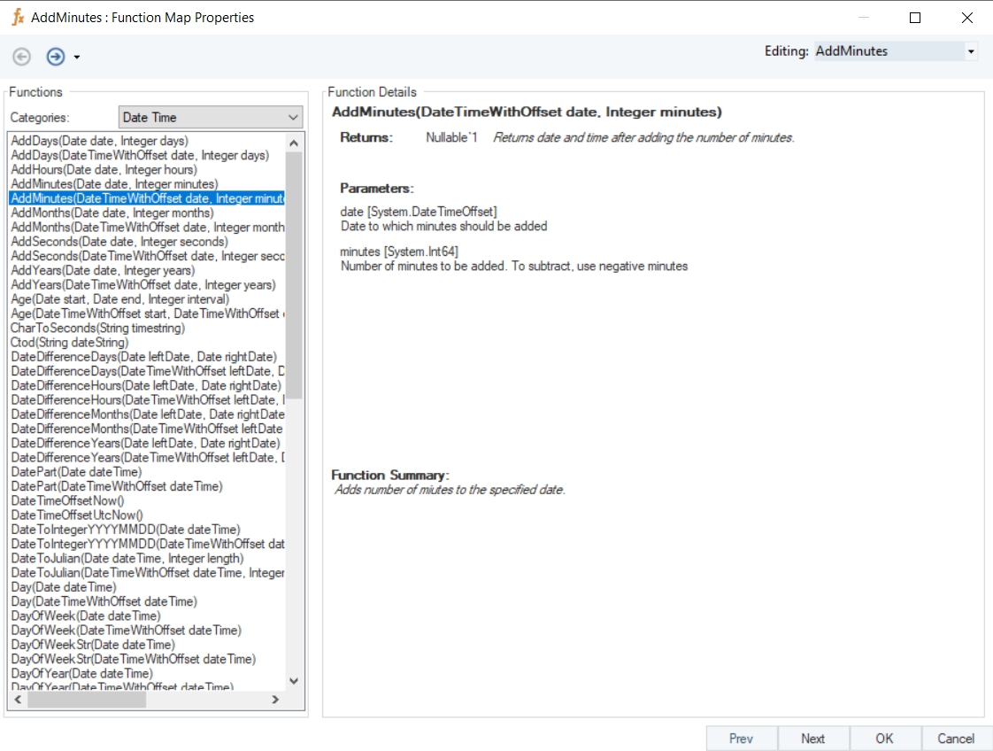Screen dimensions: 993x751
Task: Maximize the Function Map Properties window
Action: [915, 18]
